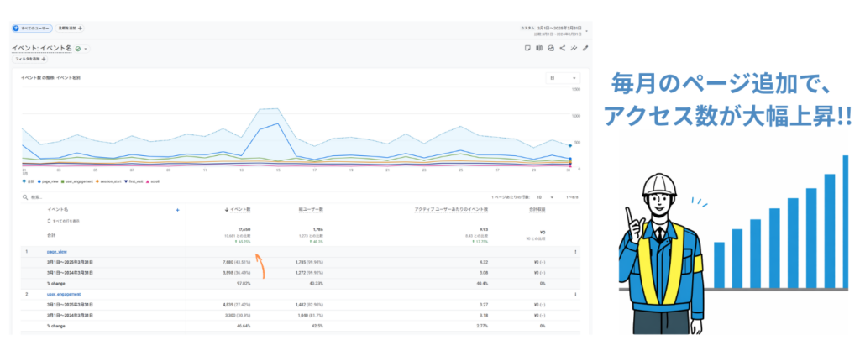Click the All Users segment chip
Viewport: 860px width, 356px height.
tap(32, 28)
